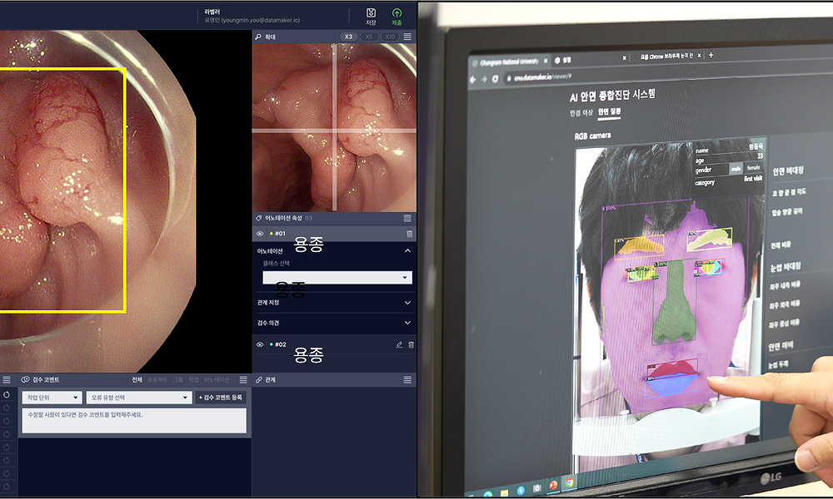Close the 설정 browser tab
This screenshot has height=499, width=833.
[624, 58]
